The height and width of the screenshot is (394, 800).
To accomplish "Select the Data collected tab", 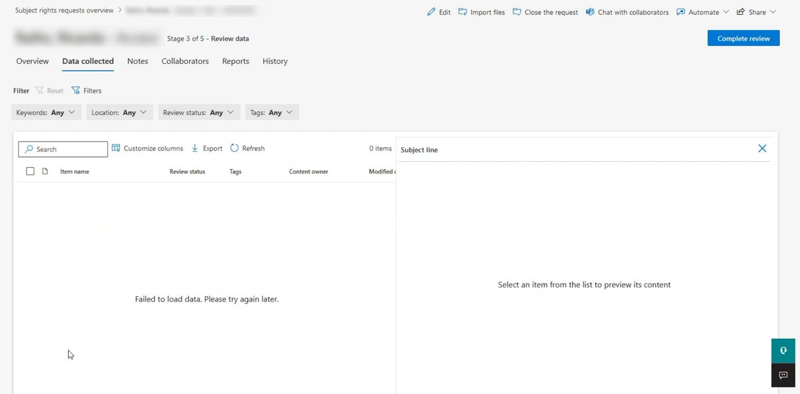I will (x=88, y=61).
